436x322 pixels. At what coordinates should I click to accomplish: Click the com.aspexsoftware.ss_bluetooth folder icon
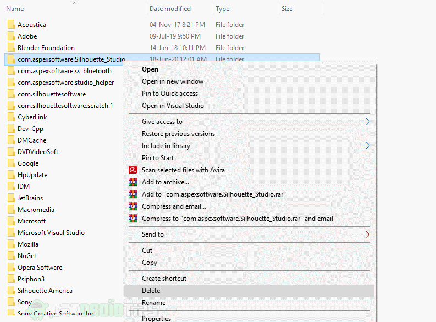[11, 70]
